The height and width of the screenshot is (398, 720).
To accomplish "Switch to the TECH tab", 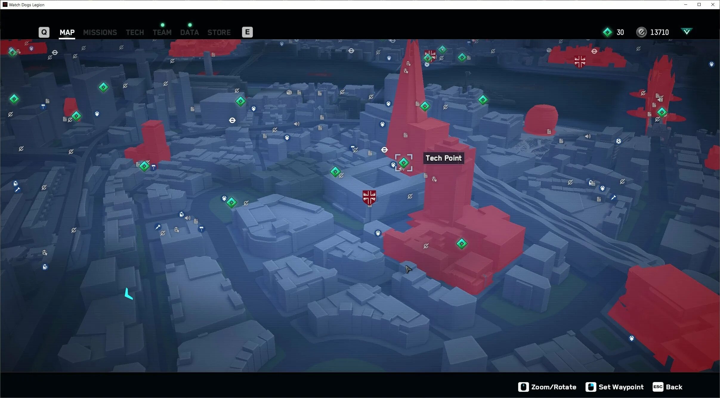I will click(135, 32).
